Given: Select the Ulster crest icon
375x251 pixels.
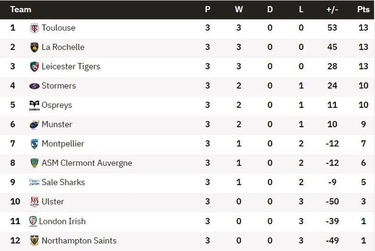Looking at the screenshot, I should click(x=34, y=202).
